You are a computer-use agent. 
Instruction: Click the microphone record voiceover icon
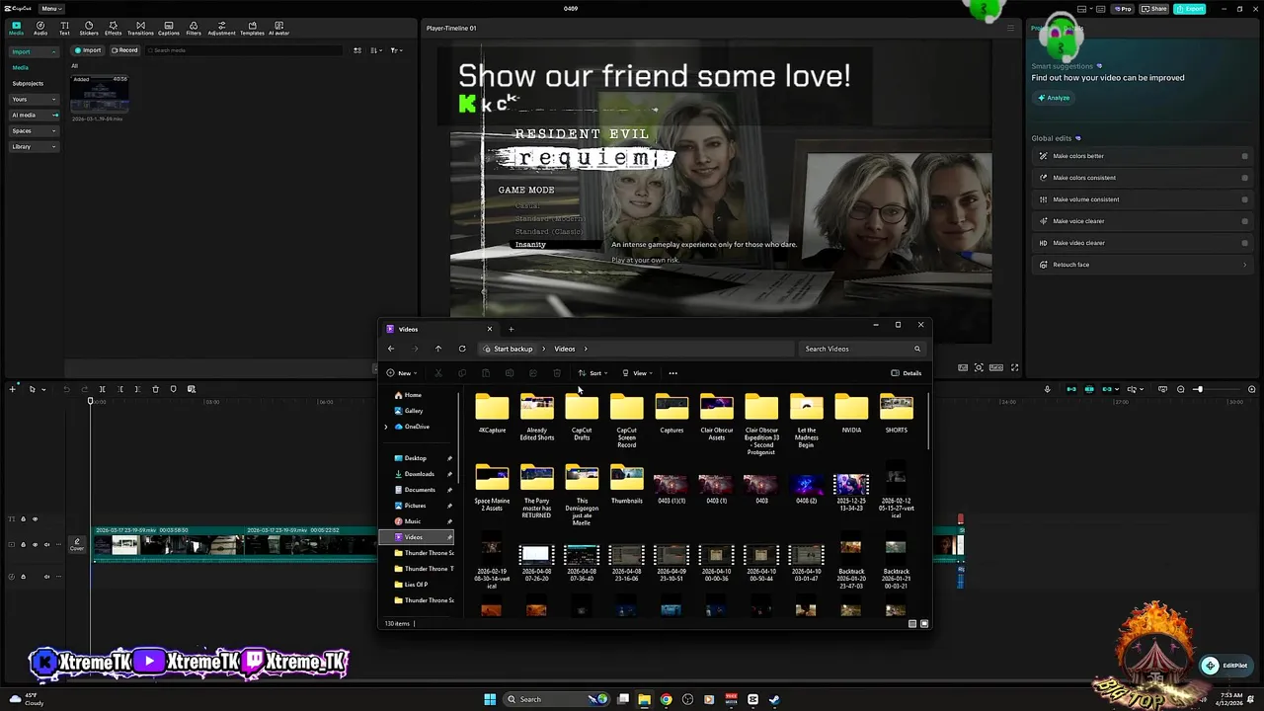tap(1048, 389)
